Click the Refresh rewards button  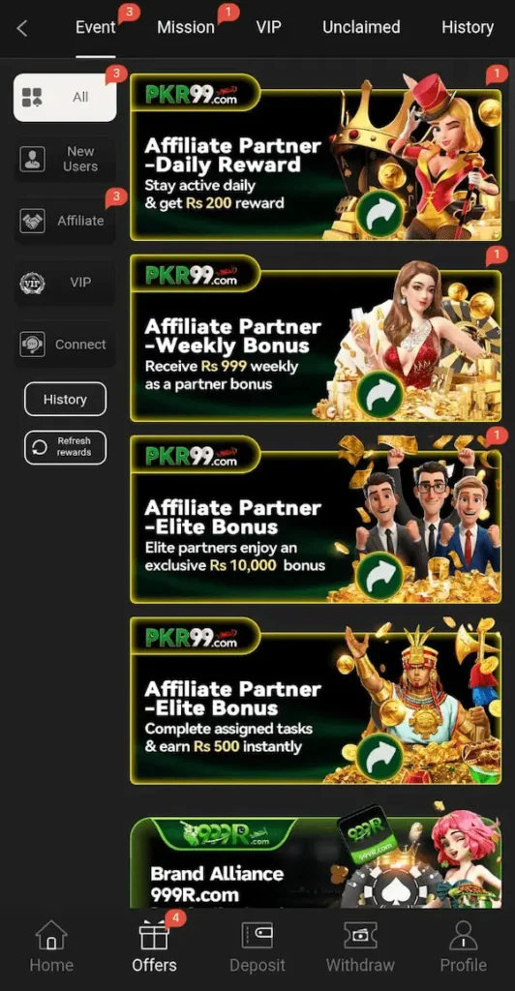click(x=65, y=447)
